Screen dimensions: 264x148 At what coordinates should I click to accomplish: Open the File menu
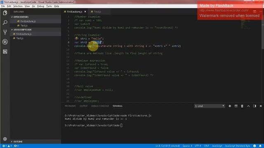pyautogui.click(x=3, y=6)
